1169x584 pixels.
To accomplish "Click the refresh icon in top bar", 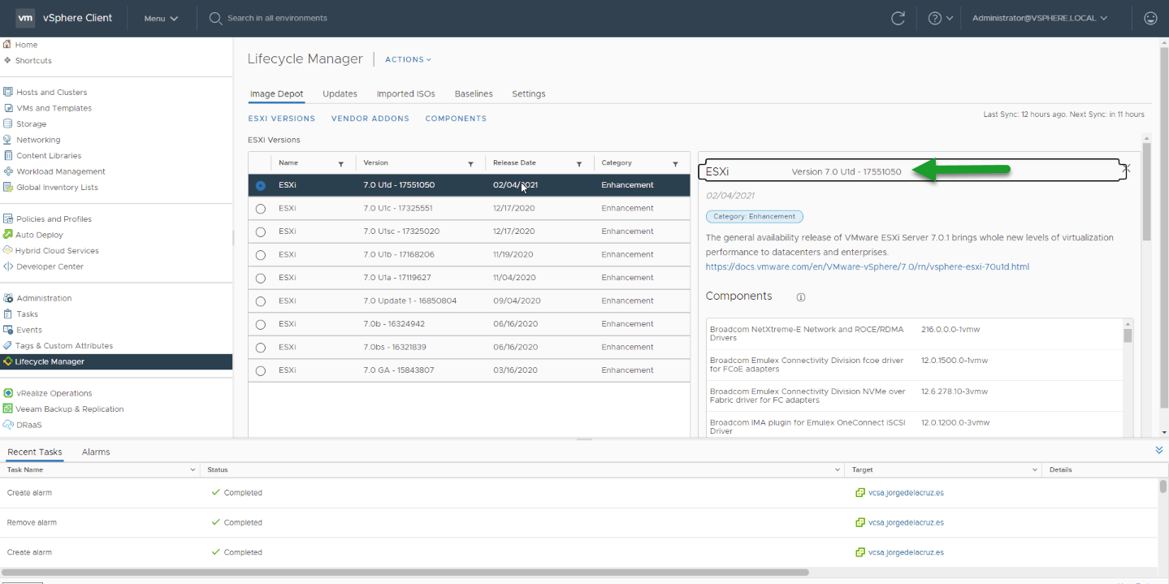I will (x=898, y=18).
